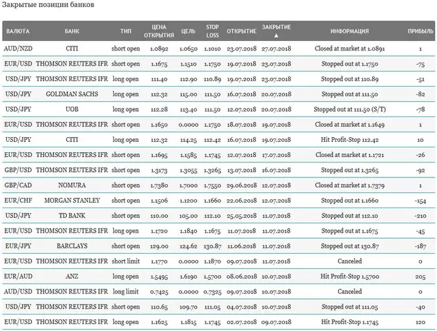Sort by ОТКРЫТИЕ column header
The width and height of the screenshot is (437, 331).
tap(242, 31)
